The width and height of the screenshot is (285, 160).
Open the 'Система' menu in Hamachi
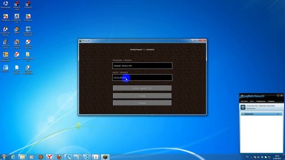(x=244, y=101)
